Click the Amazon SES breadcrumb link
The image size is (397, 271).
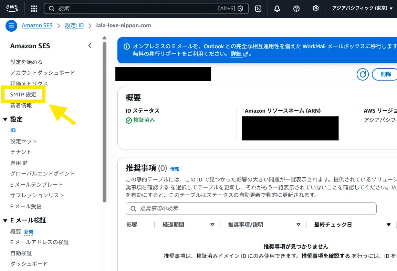37,25
